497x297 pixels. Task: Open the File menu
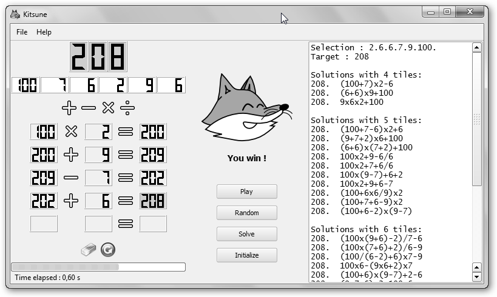point(22,32)
